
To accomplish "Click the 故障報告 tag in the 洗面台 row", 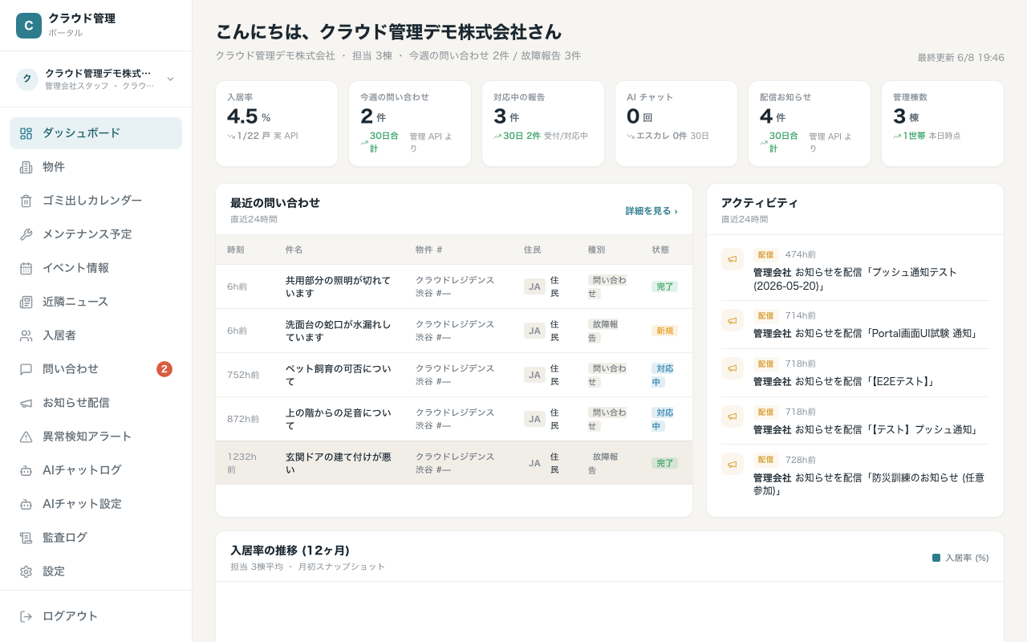I will pos(603,331).
